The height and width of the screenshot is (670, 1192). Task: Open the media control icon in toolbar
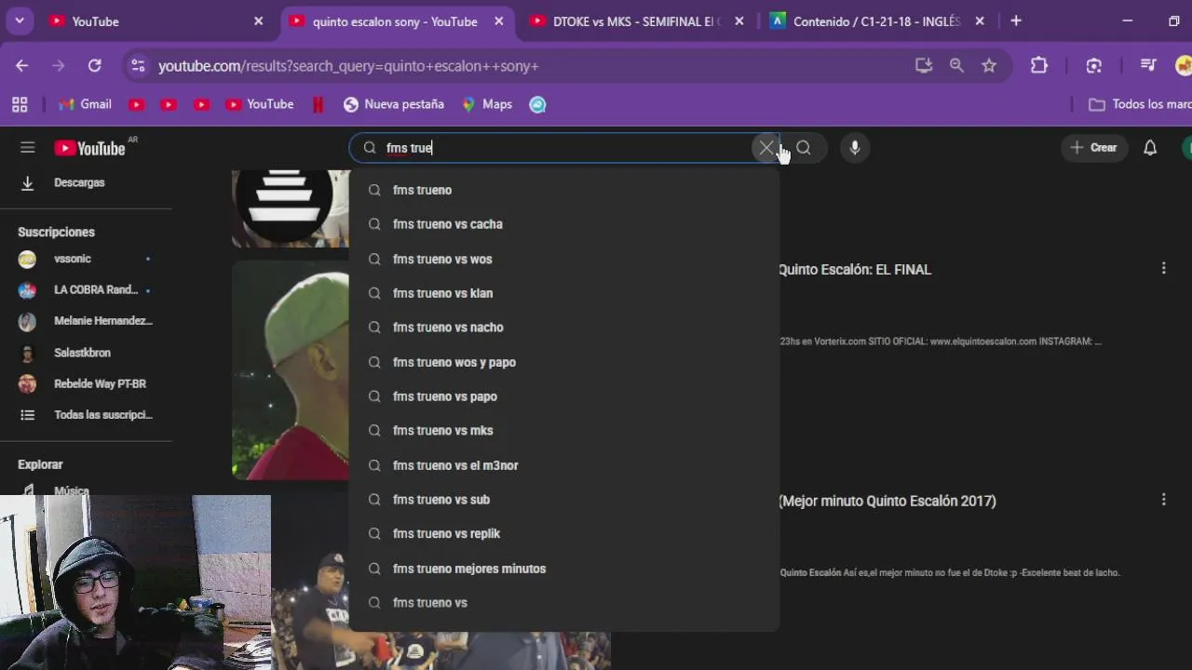pyautogui.click(x=1148, y=65)
